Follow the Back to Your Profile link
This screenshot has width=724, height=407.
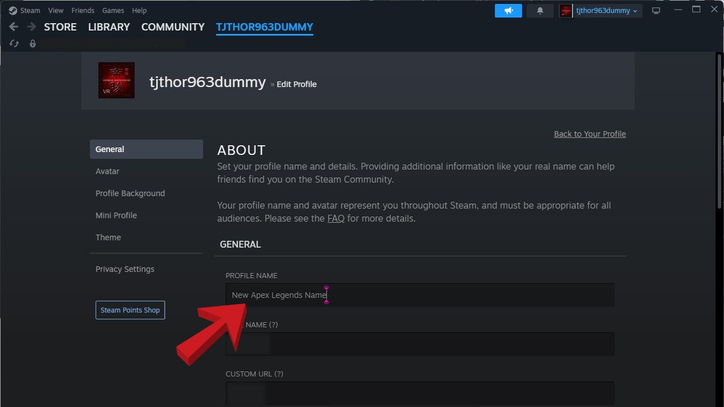(589, 134)
